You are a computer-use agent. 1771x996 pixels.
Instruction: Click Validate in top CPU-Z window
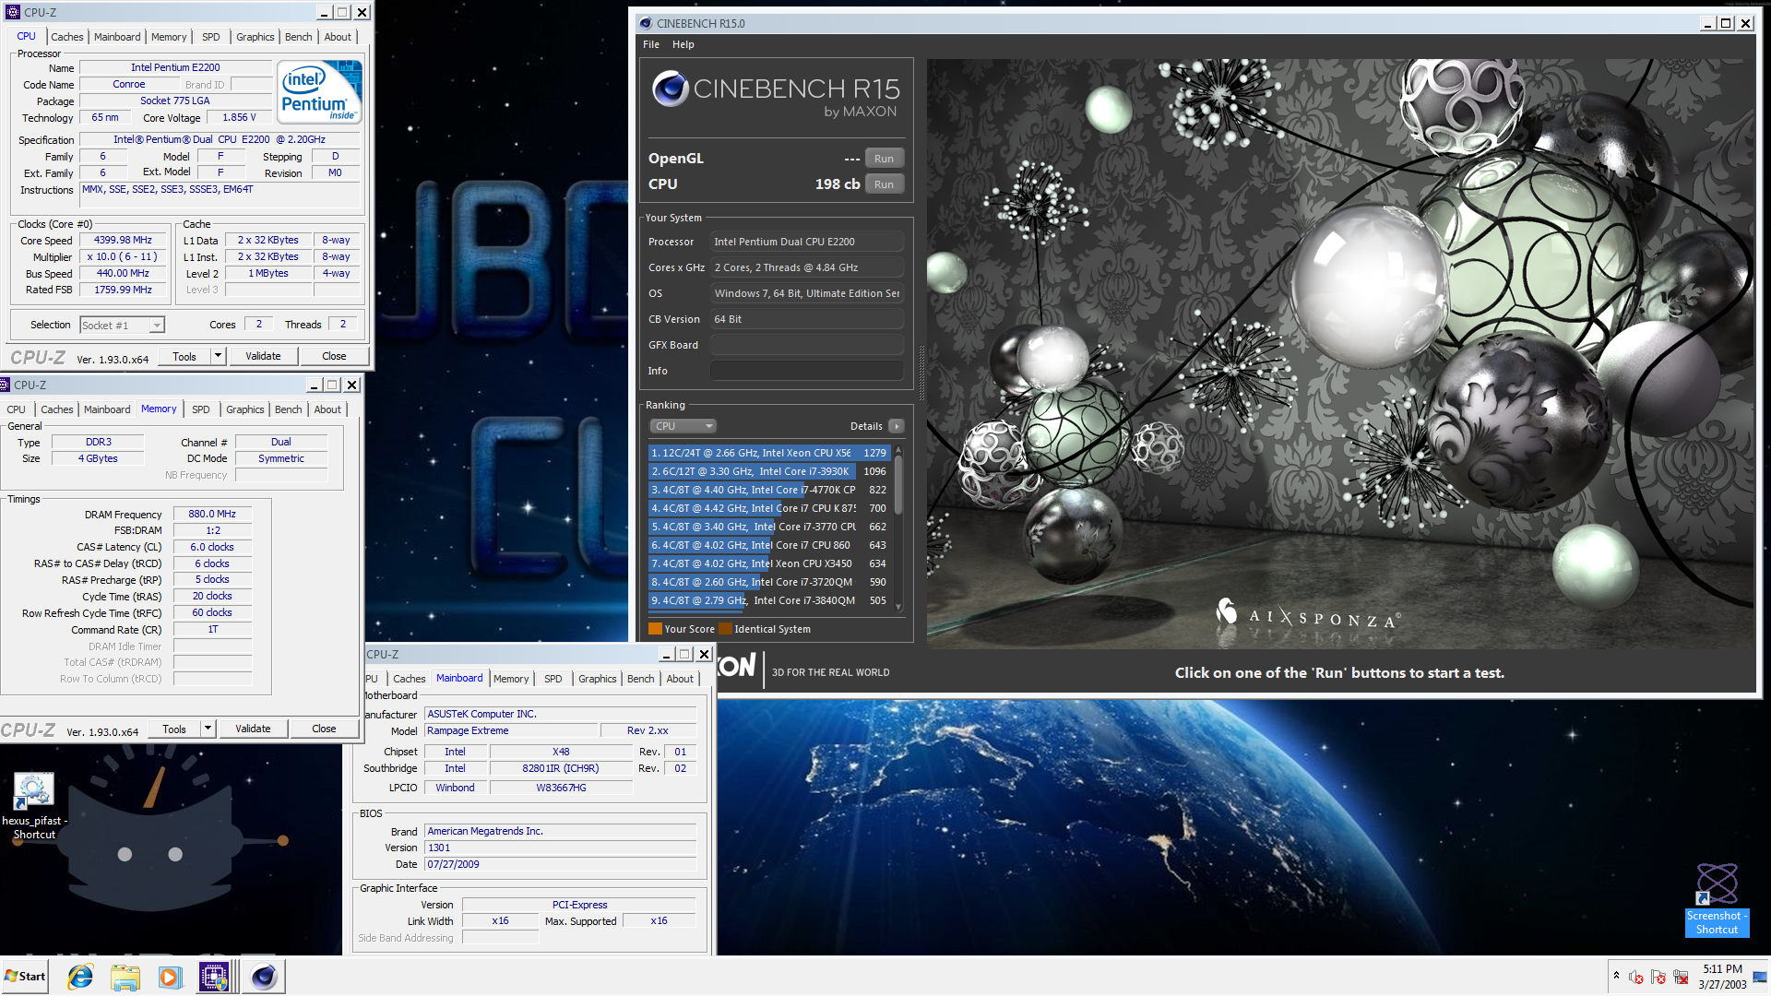263,356
